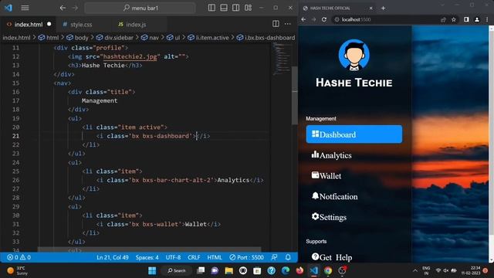Select Settings in the sidebar menu
The image size is (494, 278).
click(x=354, y=217)
